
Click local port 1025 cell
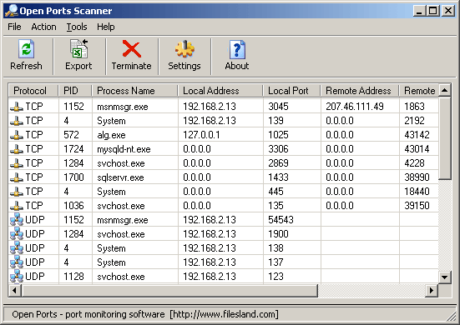(x=278, y=135)
